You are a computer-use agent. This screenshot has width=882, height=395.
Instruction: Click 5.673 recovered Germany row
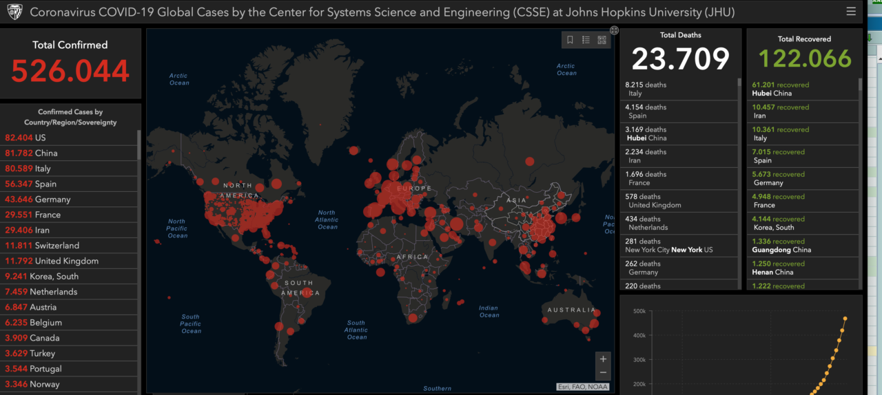pyautogui.click(x=803, y=178)
